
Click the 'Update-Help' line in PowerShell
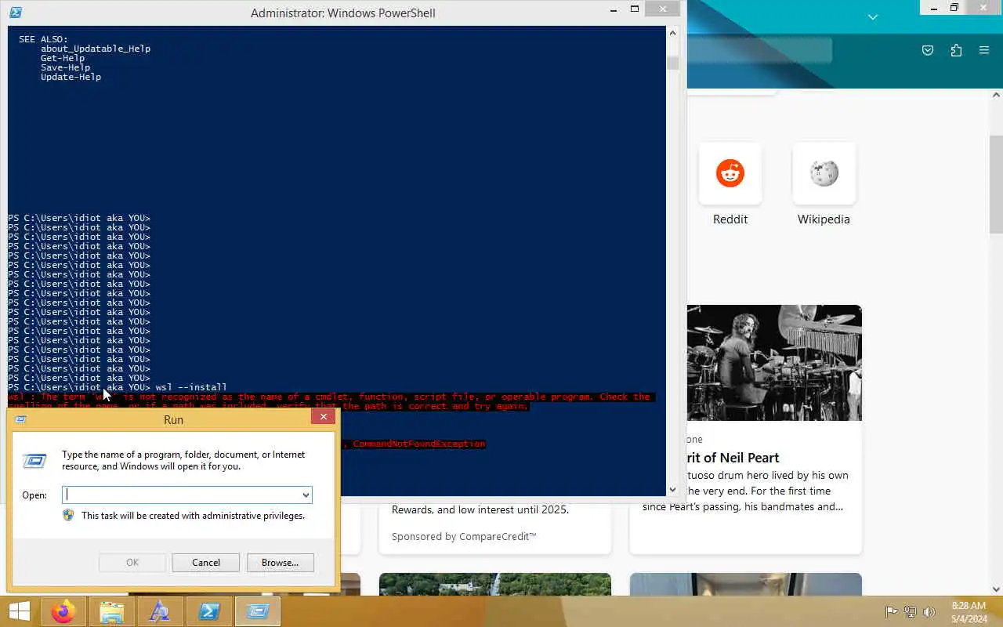(71, 77)
